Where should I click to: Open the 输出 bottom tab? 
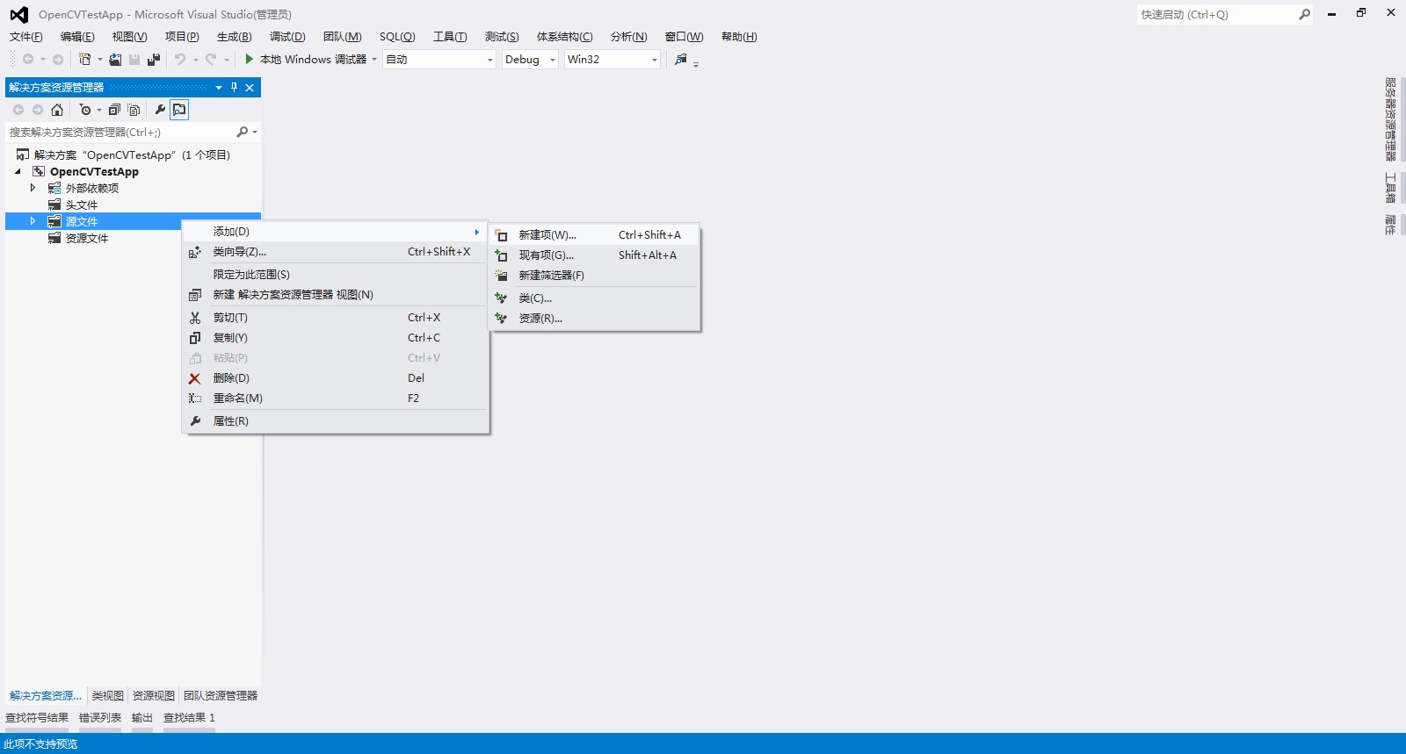tap(142, 718)
